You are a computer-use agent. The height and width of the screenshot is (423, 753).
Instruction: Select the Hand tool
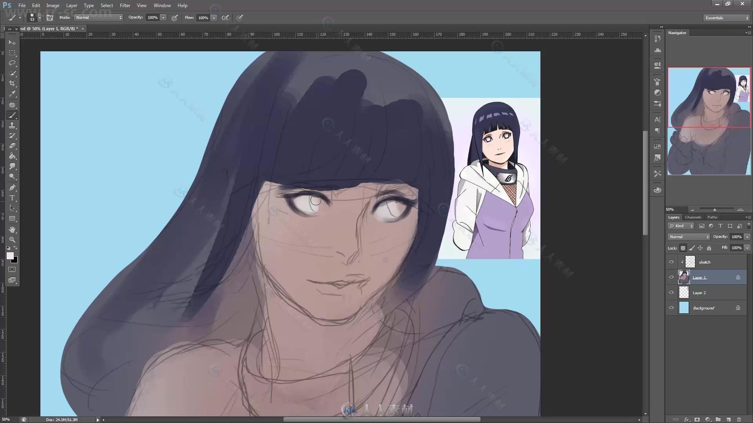[x=12, y=229]
